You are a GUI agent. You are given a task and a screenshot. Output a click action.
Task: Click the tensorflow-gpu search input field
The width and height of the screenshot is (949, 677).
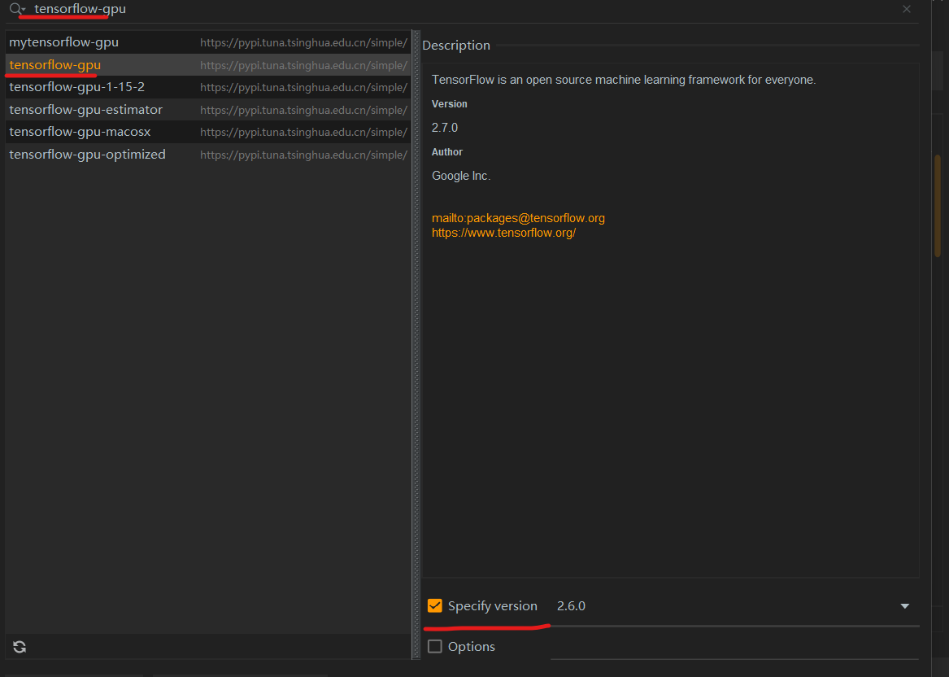click(460, 9)
